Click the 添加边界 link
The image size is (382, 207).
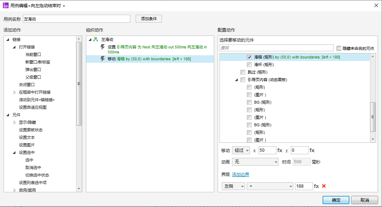coord(241,175)
